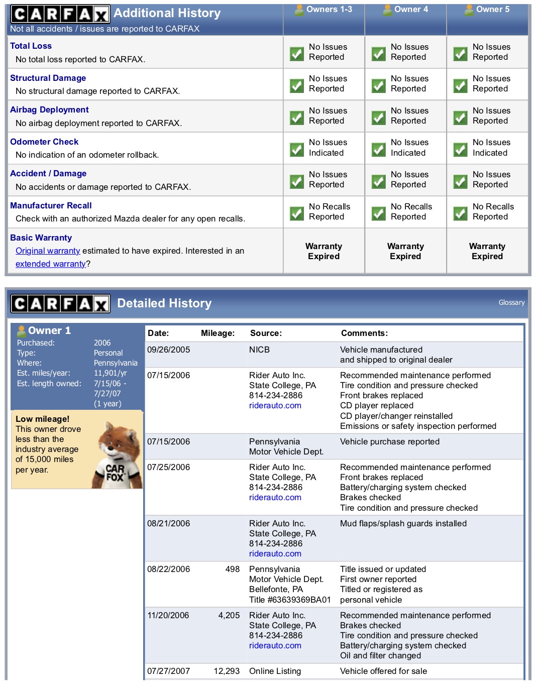The height and width of the screenshot is (685, 537).
Task: Click the Owners 1-3 person icon
Action: 299,10
